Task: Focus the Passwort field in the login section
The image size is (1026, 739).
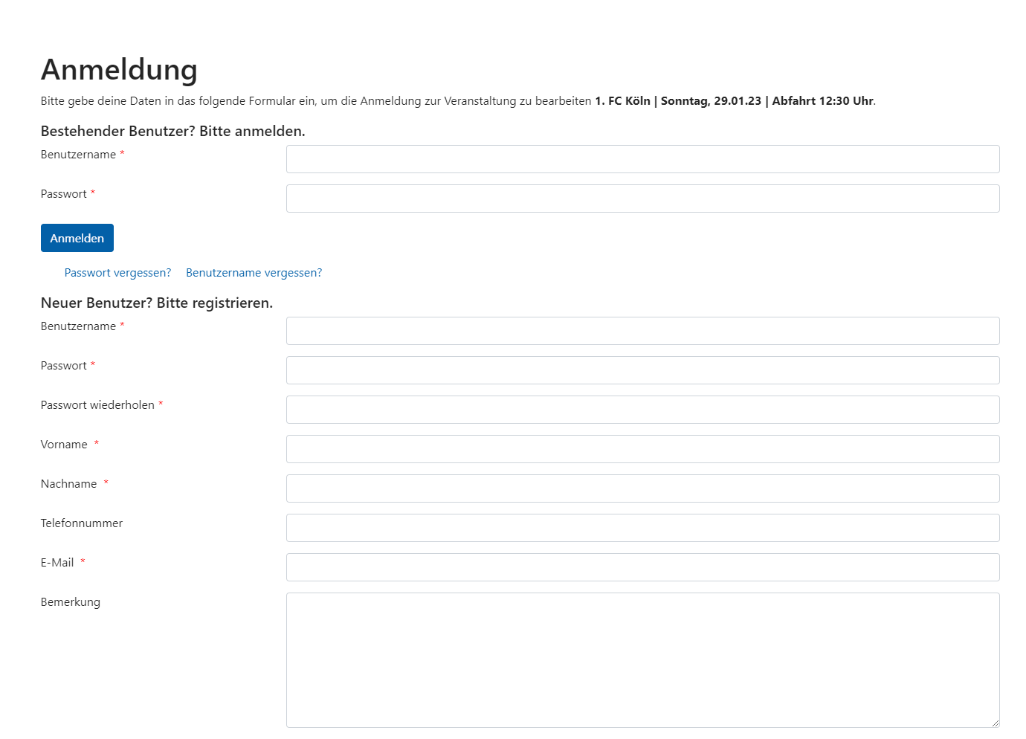Action: click(x=642, y=199)
